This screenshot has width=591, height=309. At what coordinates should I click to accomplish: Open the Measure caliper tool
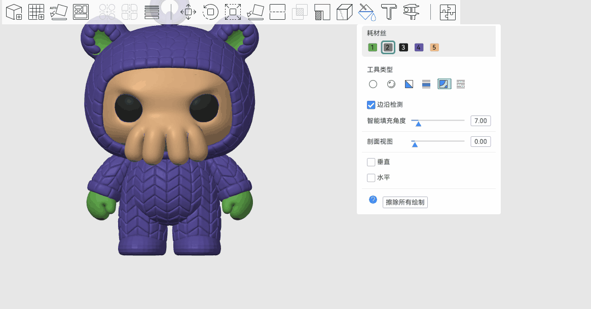pos(411,12)
